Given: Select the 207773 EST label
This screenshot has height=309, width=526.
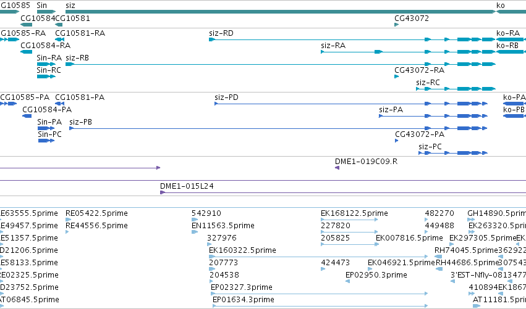Looking at the screenshot, I should click(223, 263).
